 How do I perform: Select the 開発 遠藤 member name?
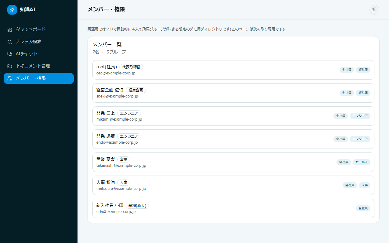[106, 136]
